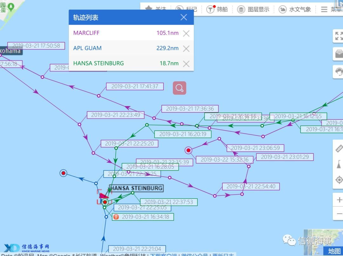The image size is (343, 256).
Task: Open customer service headset icon
Action: pos(339,71)
